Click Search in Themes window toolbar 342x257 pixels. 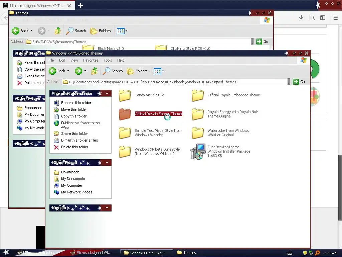pos(76,31)
